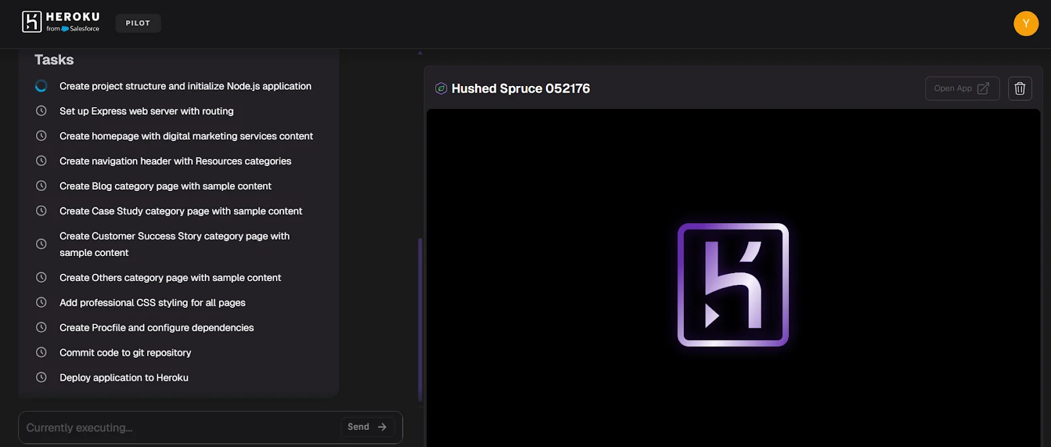Select 'Create Procfile and configure dependencies' task
Screen dimensions: 1051x447
pyautogui.click(x=156, y=328)
